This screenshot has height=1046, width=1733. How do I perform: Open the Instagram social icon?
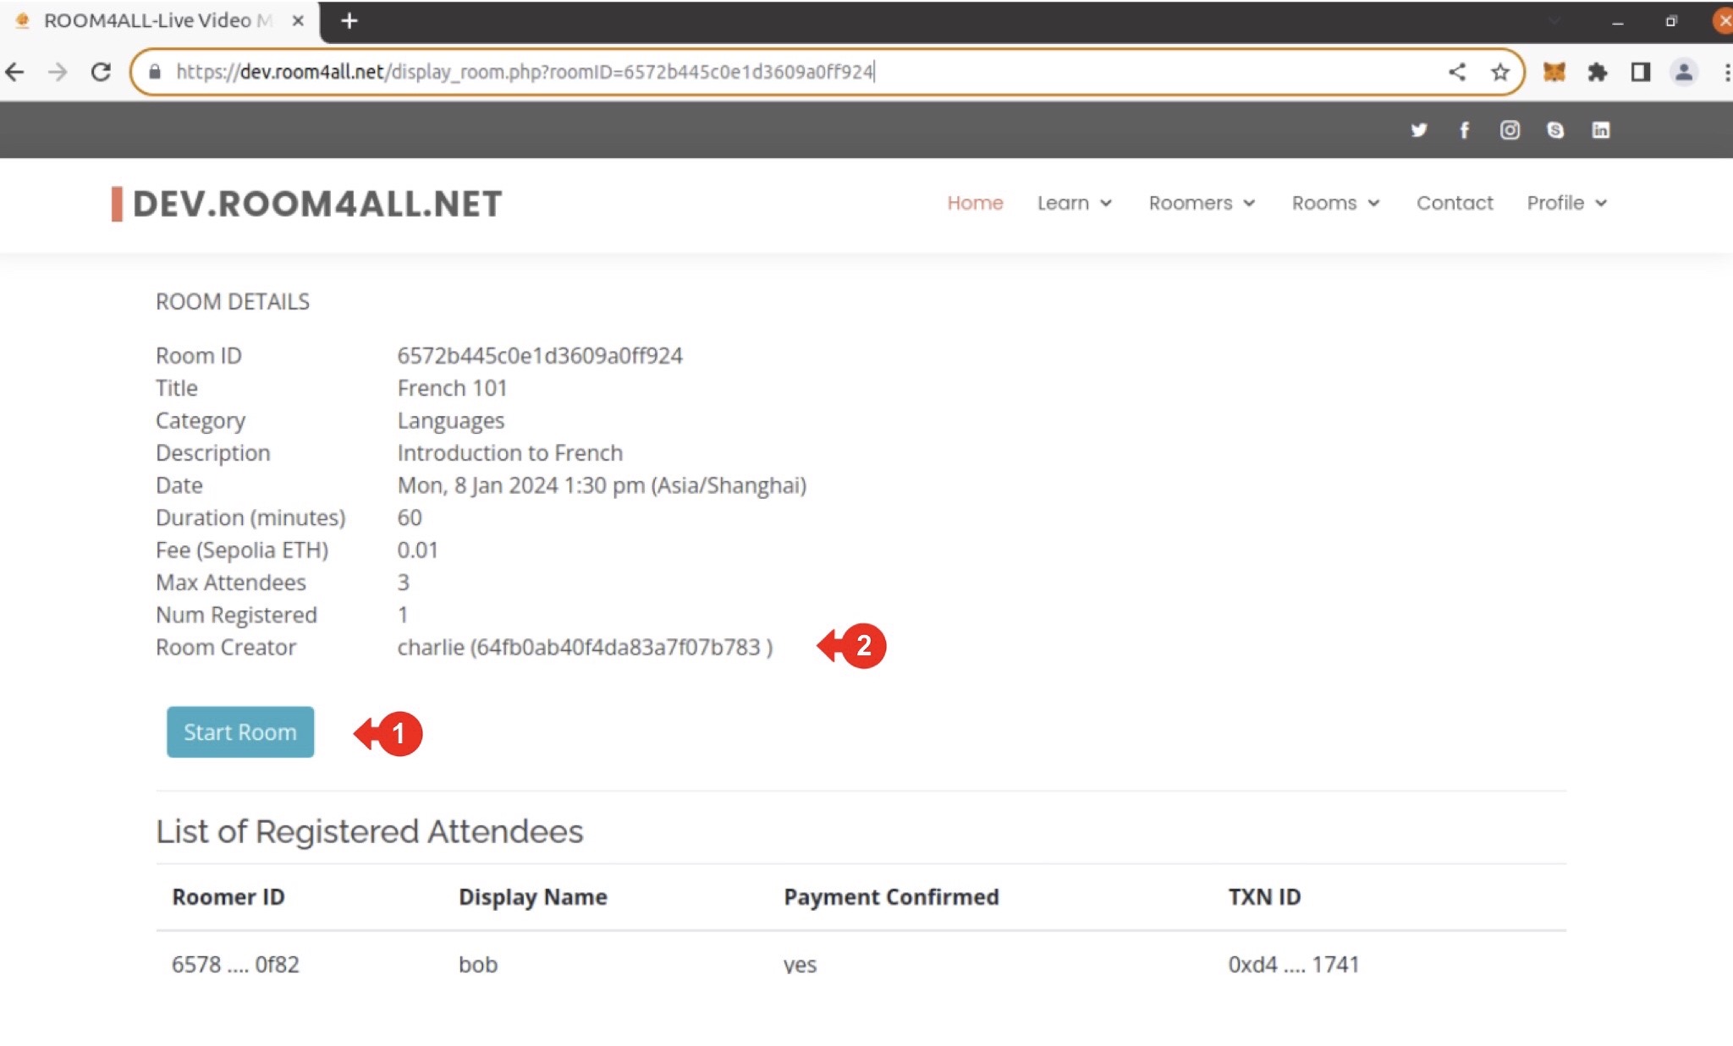1510,129
